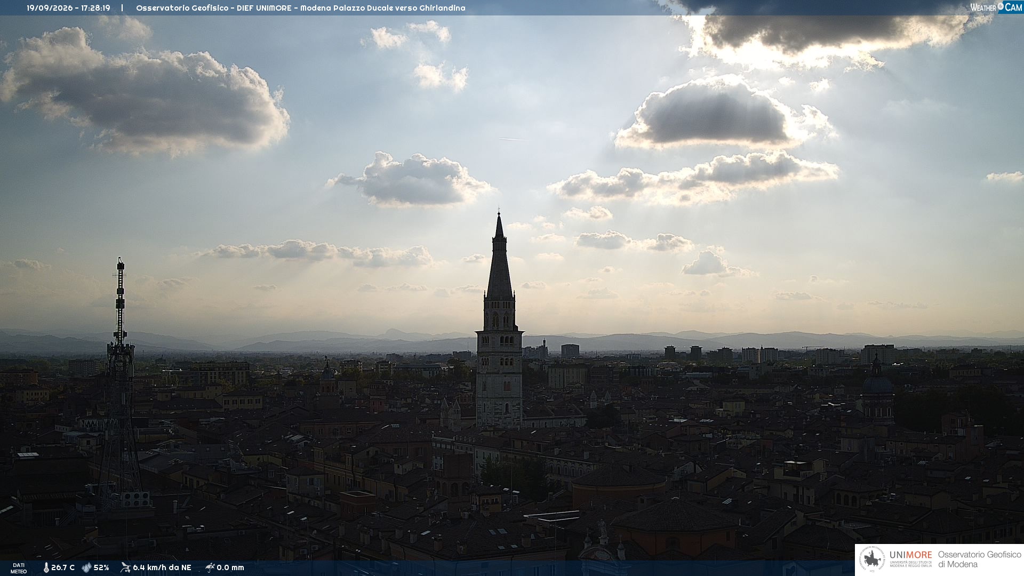Click the camera lens icon in WeatherCam logo
1024x576 pixels.
coord(1001,6)
